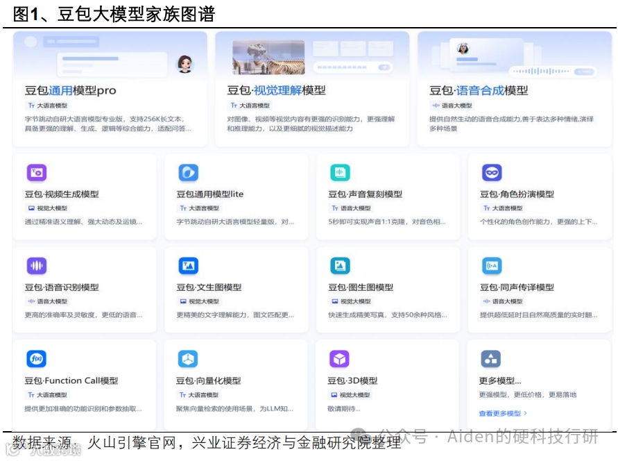Click 大语言模型 tag under 豆包·角色扮演模型
This screenshot has width=618, height=461.
503,208
